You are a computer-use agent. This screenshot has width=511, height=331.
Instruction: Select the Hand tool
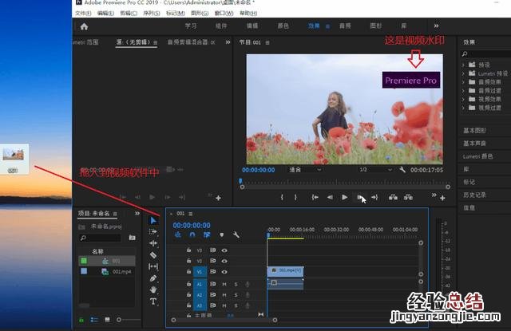(153, 290)
